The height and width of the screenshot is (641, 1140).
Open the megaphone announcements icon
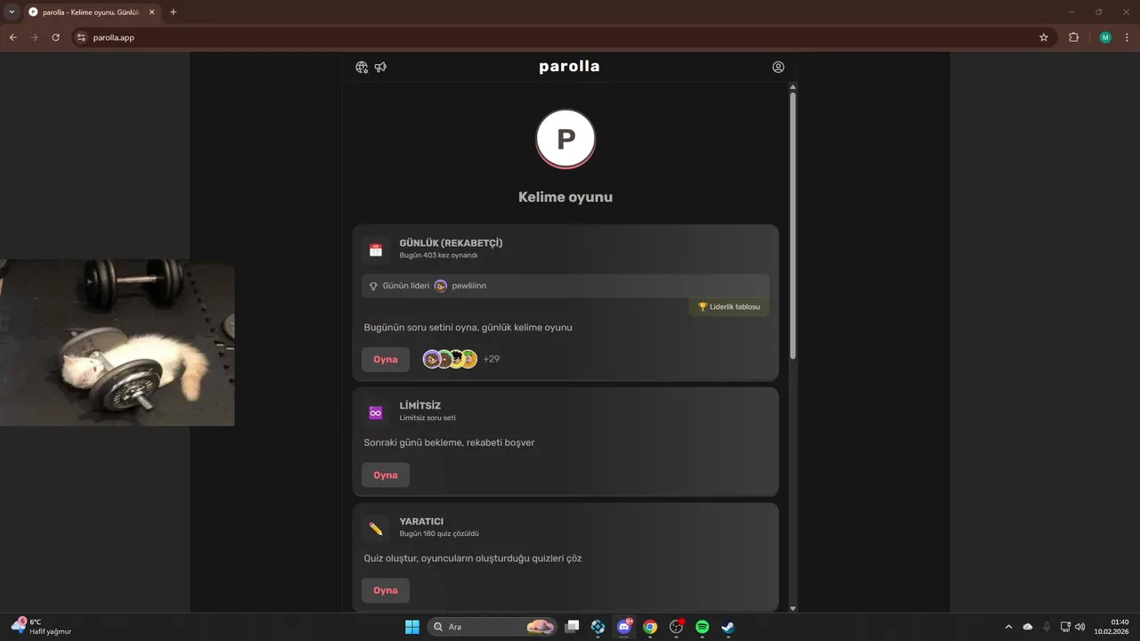pos(380,67)
